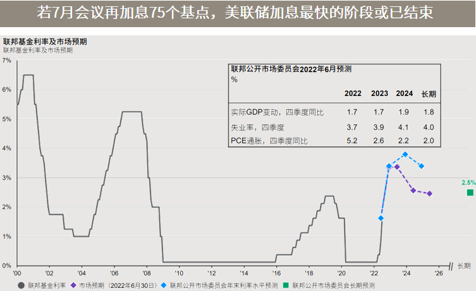Click the '04 x-axis label
Screen dimensions: 476x291
pos(82,273)
